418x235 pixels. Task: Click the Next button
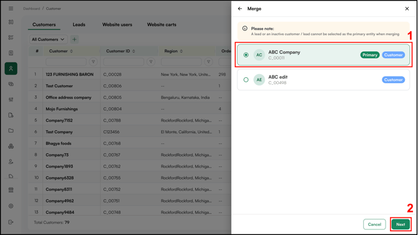click(x=401, y=224)
